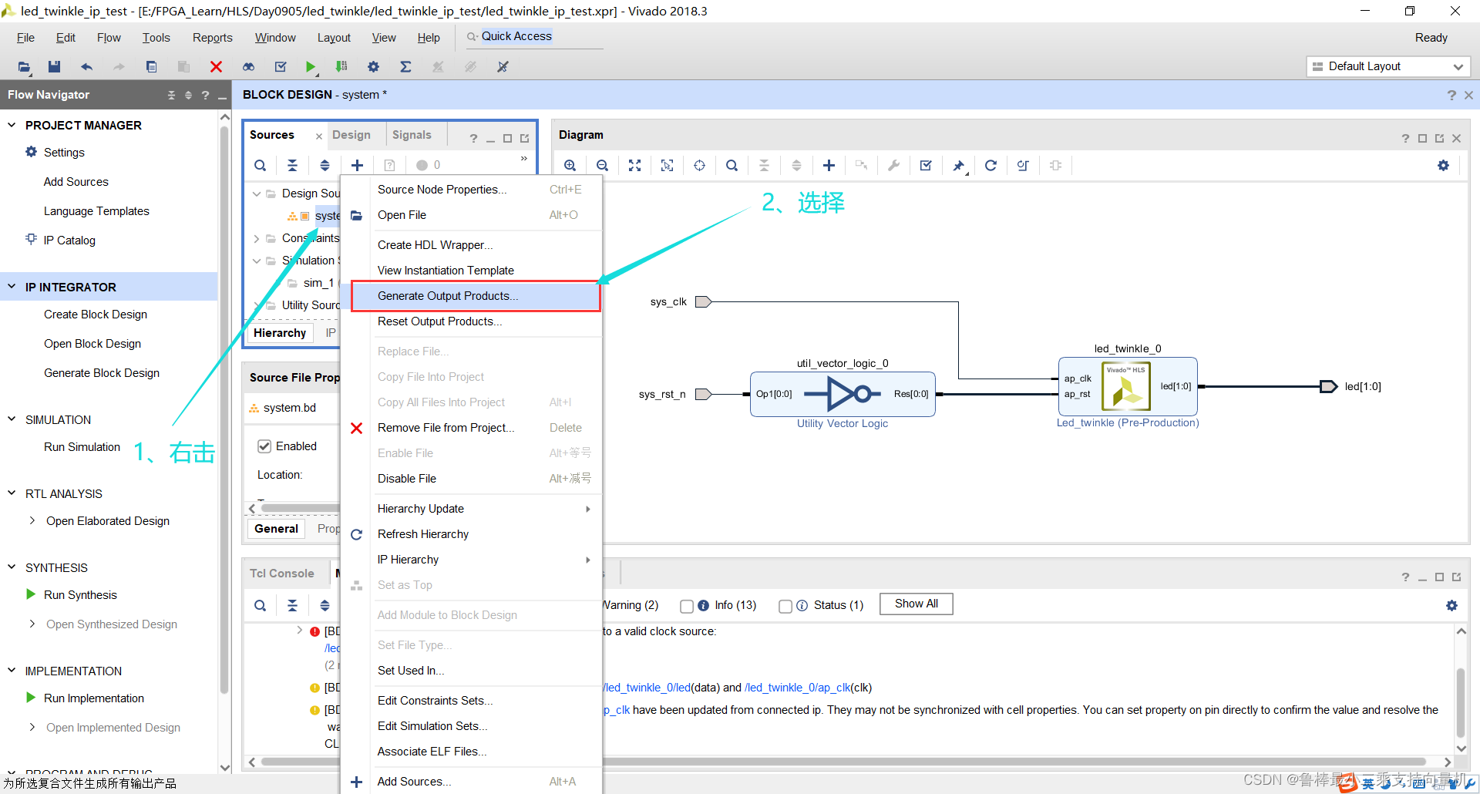Expand Open Elaborated Design item
1480x794 pixels.
click(x=32, y=521)
